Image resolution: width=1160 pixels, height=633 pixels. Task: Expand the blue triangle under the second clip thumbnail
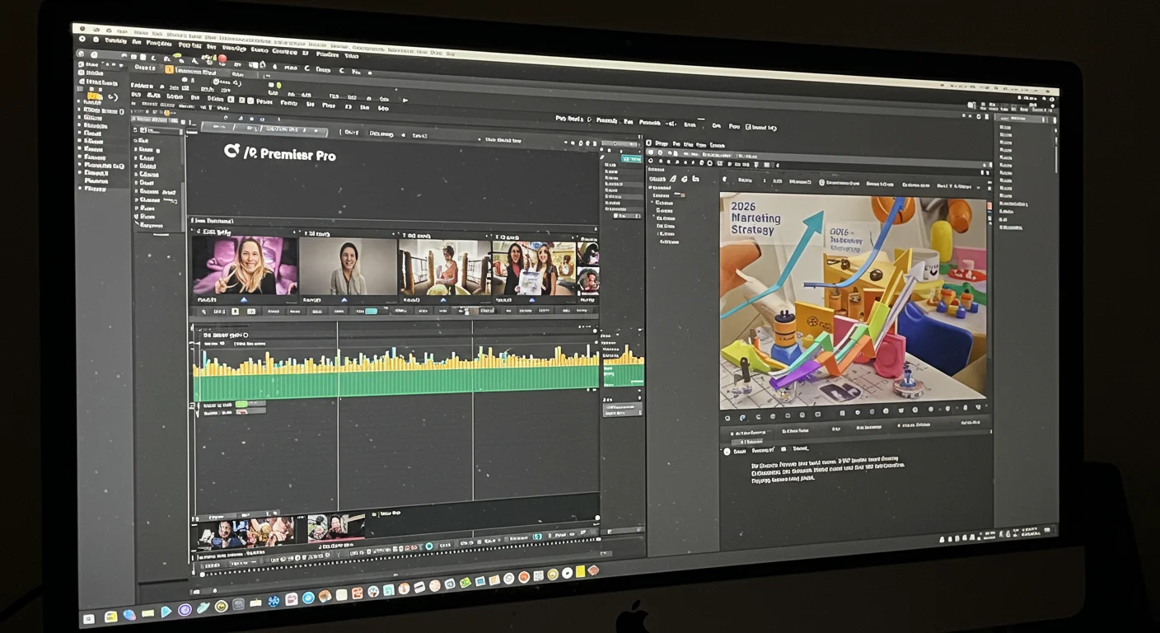click(x=344, y=300)
